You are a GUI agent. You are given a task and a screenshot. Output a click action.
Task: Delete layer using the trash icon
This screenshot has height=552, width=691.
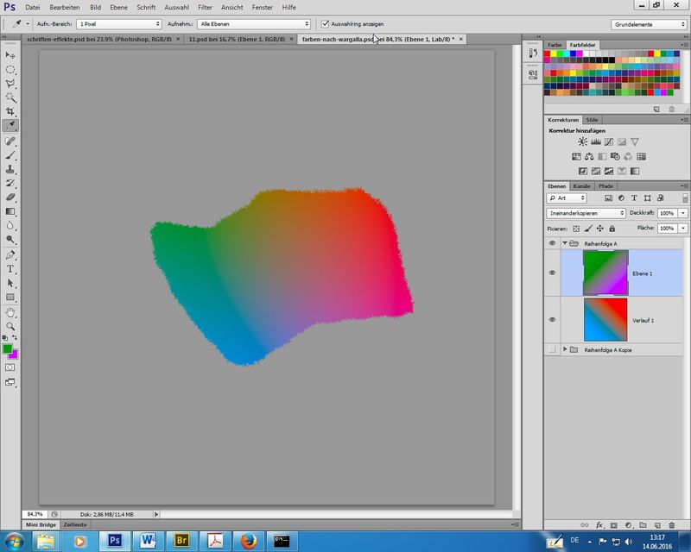pos(671,524)
